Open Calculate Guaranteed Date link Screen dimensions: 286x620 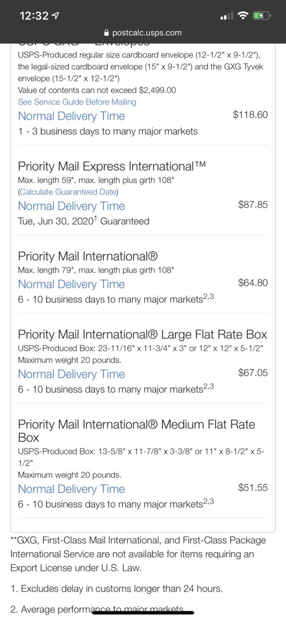point(68,191)
